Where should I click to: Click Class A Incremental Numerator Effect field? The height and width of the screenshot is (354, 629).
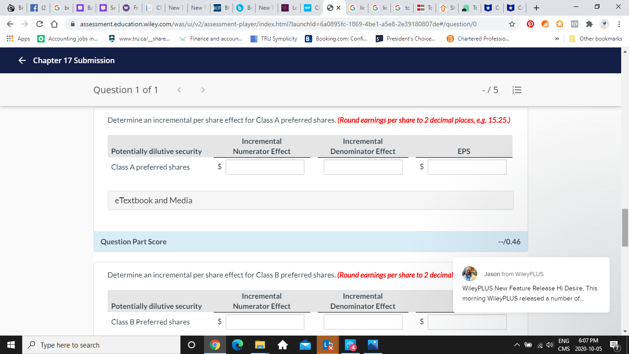(264, 167)
